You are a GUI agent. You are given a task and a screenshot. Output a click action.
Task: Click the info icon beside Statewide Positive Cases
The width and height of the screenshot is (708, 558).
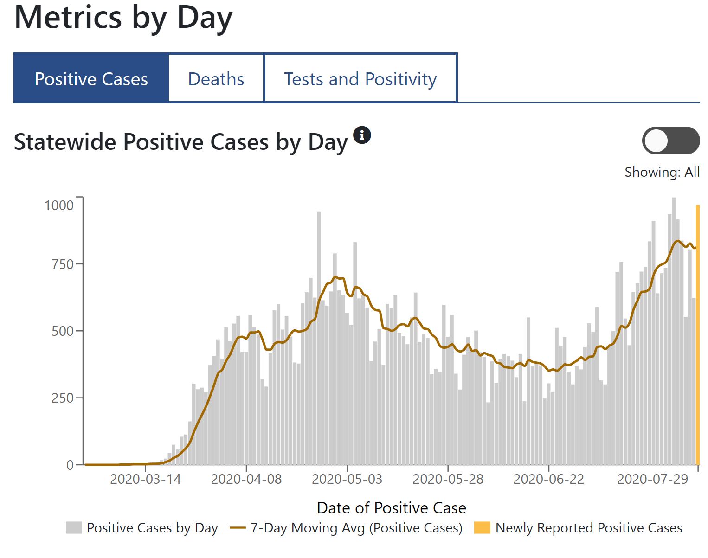pyautogui.click(x=362, y=135)
